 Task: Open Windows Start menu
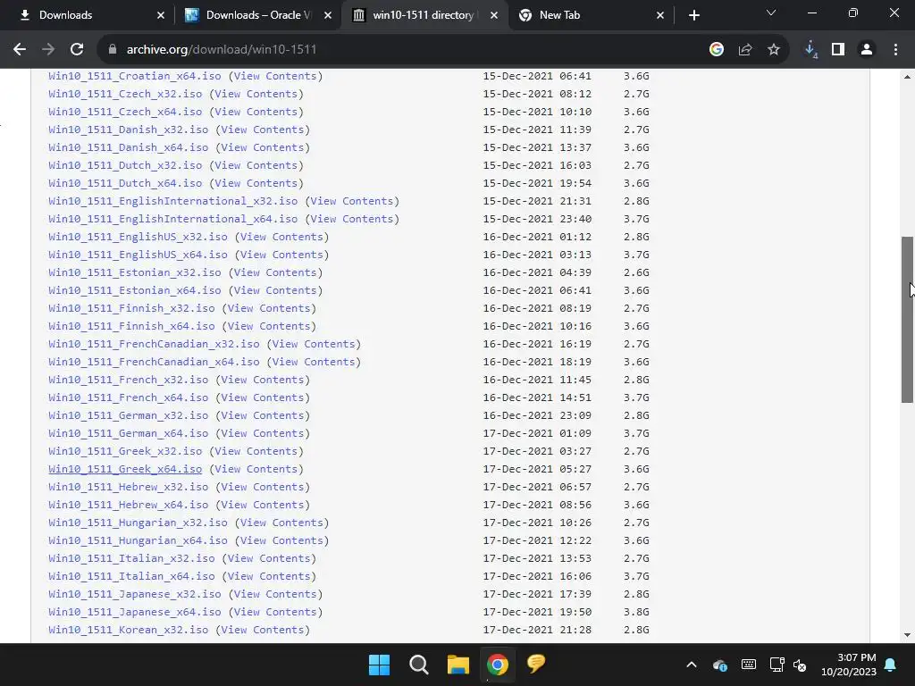click(379, 665)
